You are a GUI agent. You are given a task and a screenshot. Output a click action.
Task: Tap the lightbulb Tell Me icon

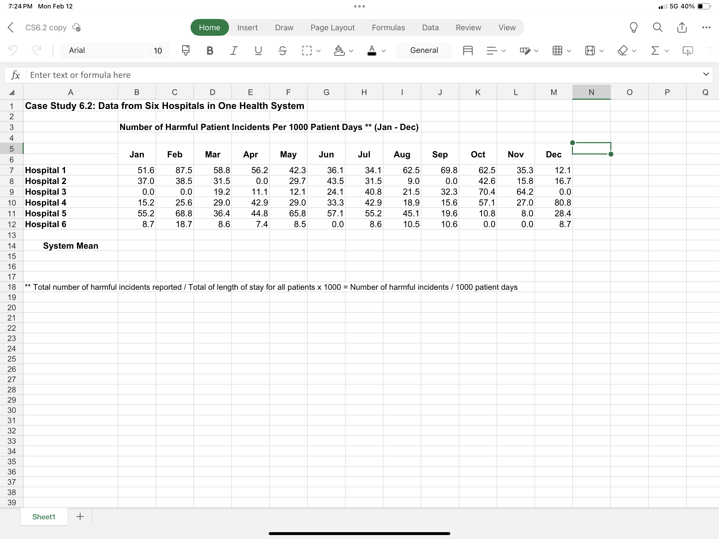tap(633, 28)
